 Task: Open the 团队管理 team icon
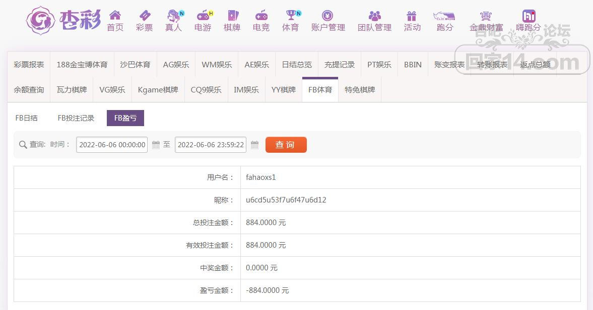coord(374,16)
